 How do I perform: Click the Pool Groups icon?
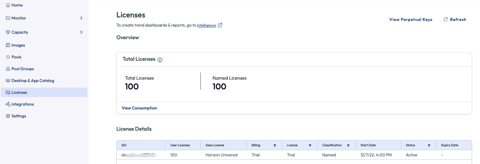click(x=8, y=69)
